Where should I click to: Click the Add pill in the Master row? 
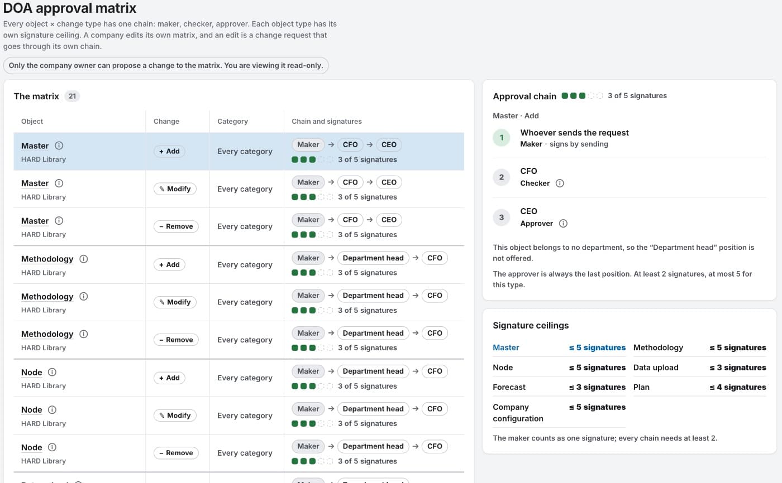tap(169, 151)
